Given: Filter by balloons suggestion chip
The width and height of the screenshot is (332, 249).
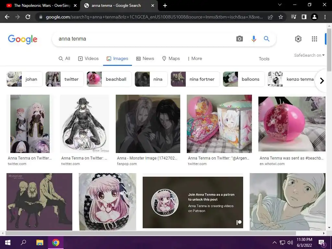Looking at the screenshot, I should 243,79.
